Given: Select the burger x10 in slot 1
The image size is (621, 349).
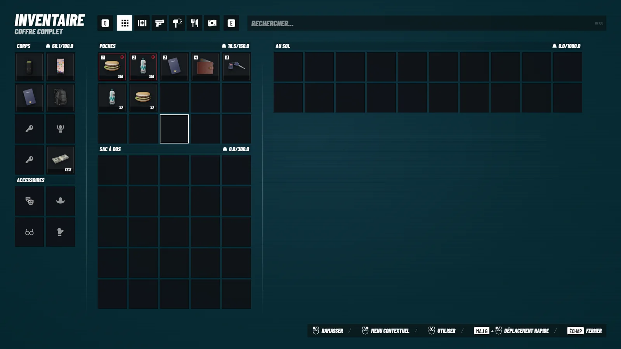Looking at the screenshot, I should [112, 67].
